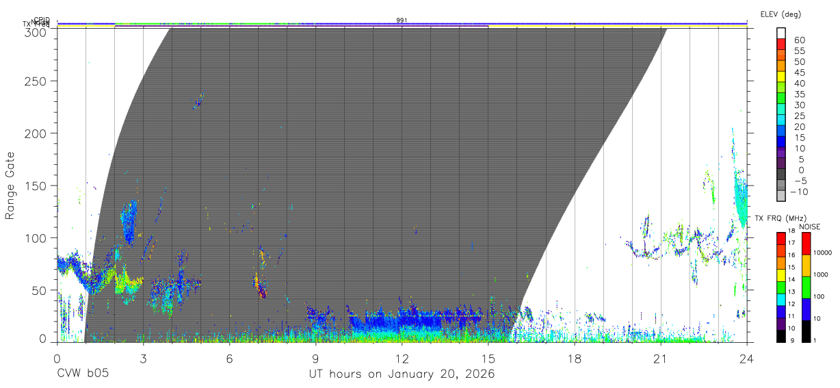Click the ELEV scale label '60'
840x388 pixels.
click(x=799, y=40)
